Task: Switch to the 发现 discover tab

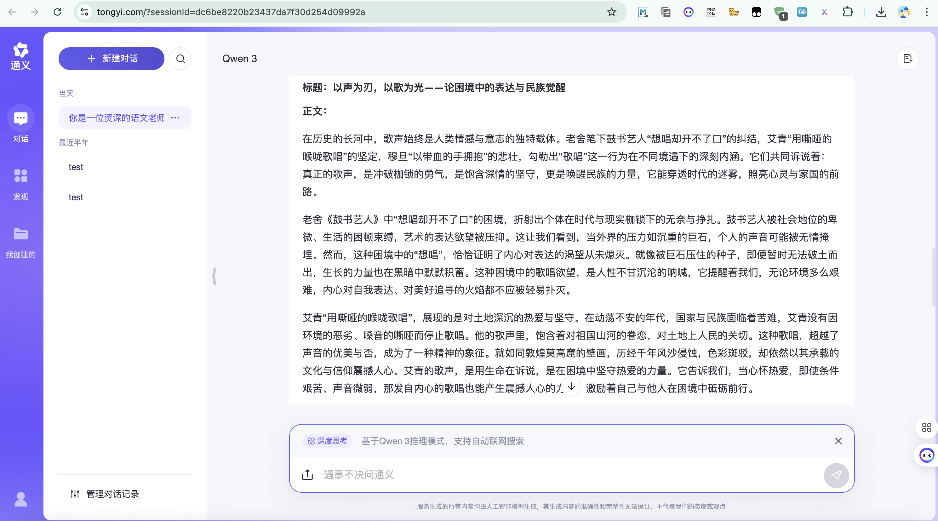Action: click(21, 185)
